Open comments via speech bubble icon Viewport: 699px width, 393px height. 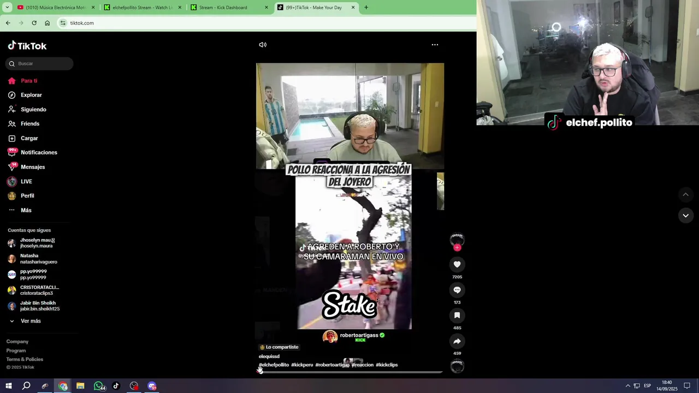(457, 290)
